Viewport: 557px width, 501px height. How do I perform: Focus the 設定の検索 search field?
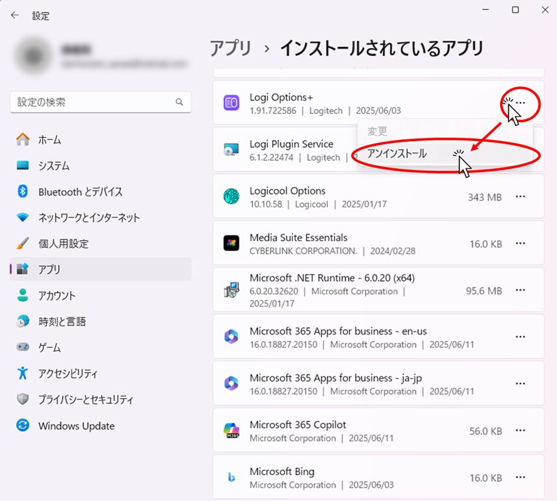(x=101, y=102)
